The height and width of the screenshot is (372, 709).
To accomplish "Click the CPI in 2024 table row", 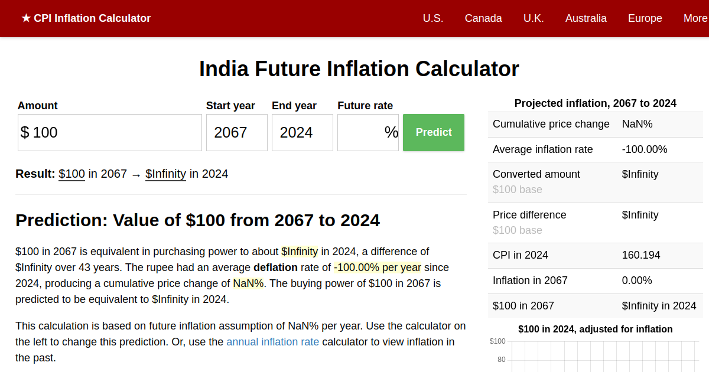I will 595,255.
